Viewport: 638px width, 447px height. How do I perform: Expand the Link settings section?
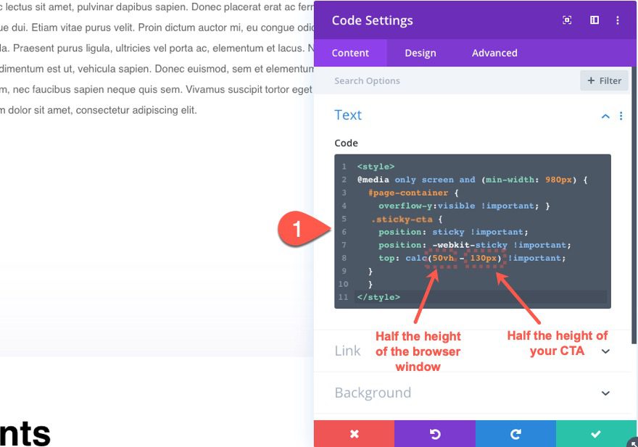click(x=605, y=351)
